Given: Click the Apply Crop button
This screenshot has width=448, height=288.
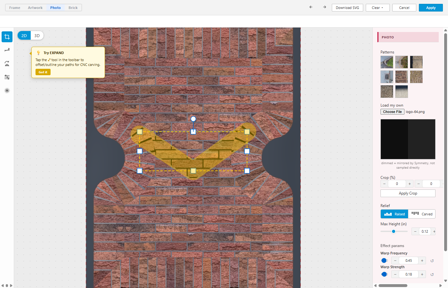Looking at the screenshot, I should click(408, 193).
